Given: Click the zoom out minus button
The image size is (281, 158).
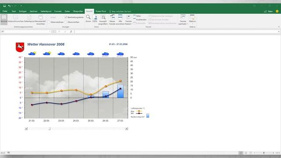Looking at the screenshot, I should point(255,153).
